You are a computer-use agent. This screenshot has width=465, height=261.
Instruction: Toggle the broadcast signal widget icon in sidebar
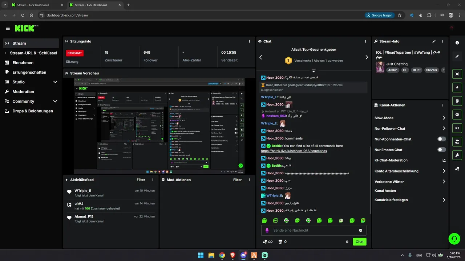[457, 128]
